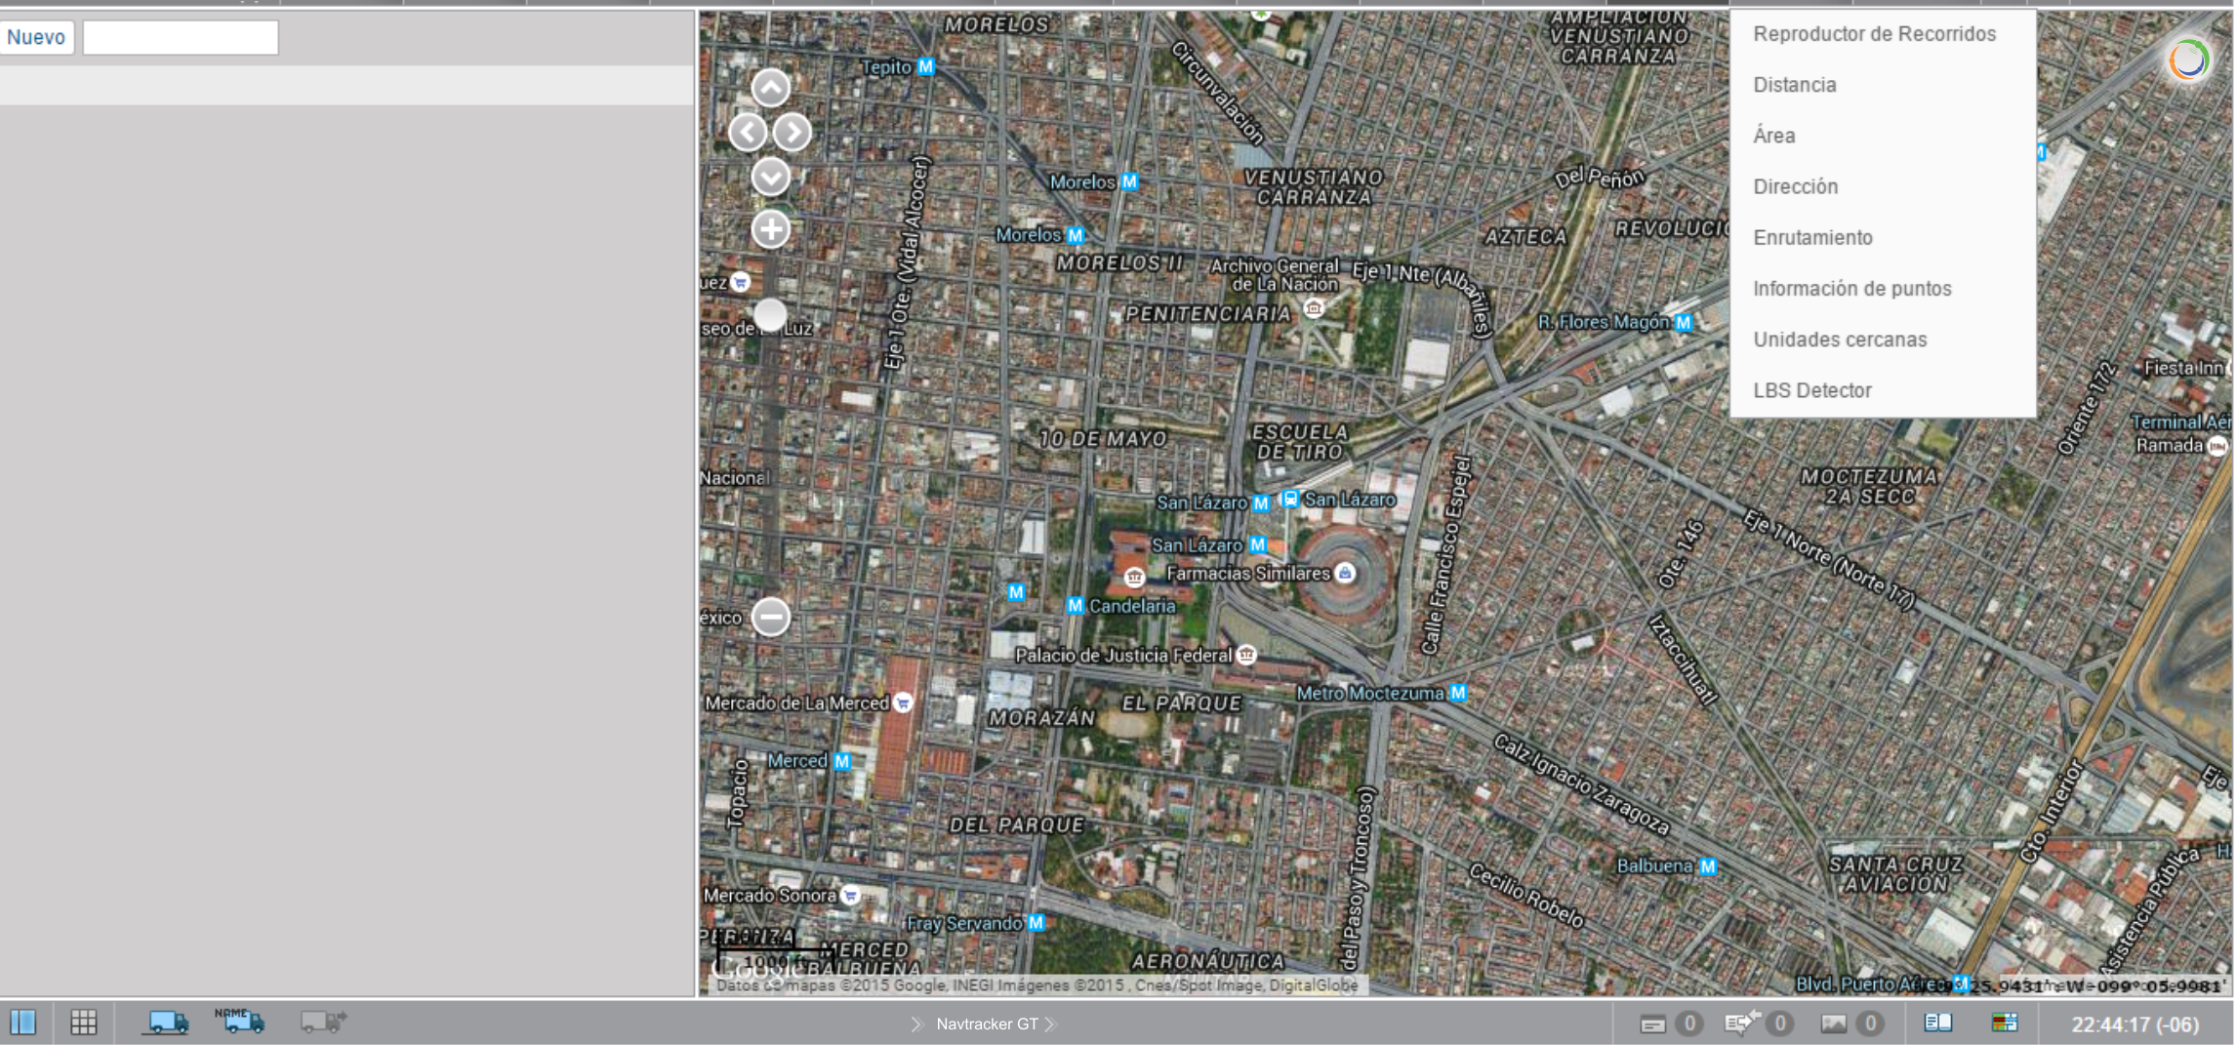Screen dimensions: 2236x1045
Task: Toggle the split panel view icon
Action: (x=23, y=1023)
